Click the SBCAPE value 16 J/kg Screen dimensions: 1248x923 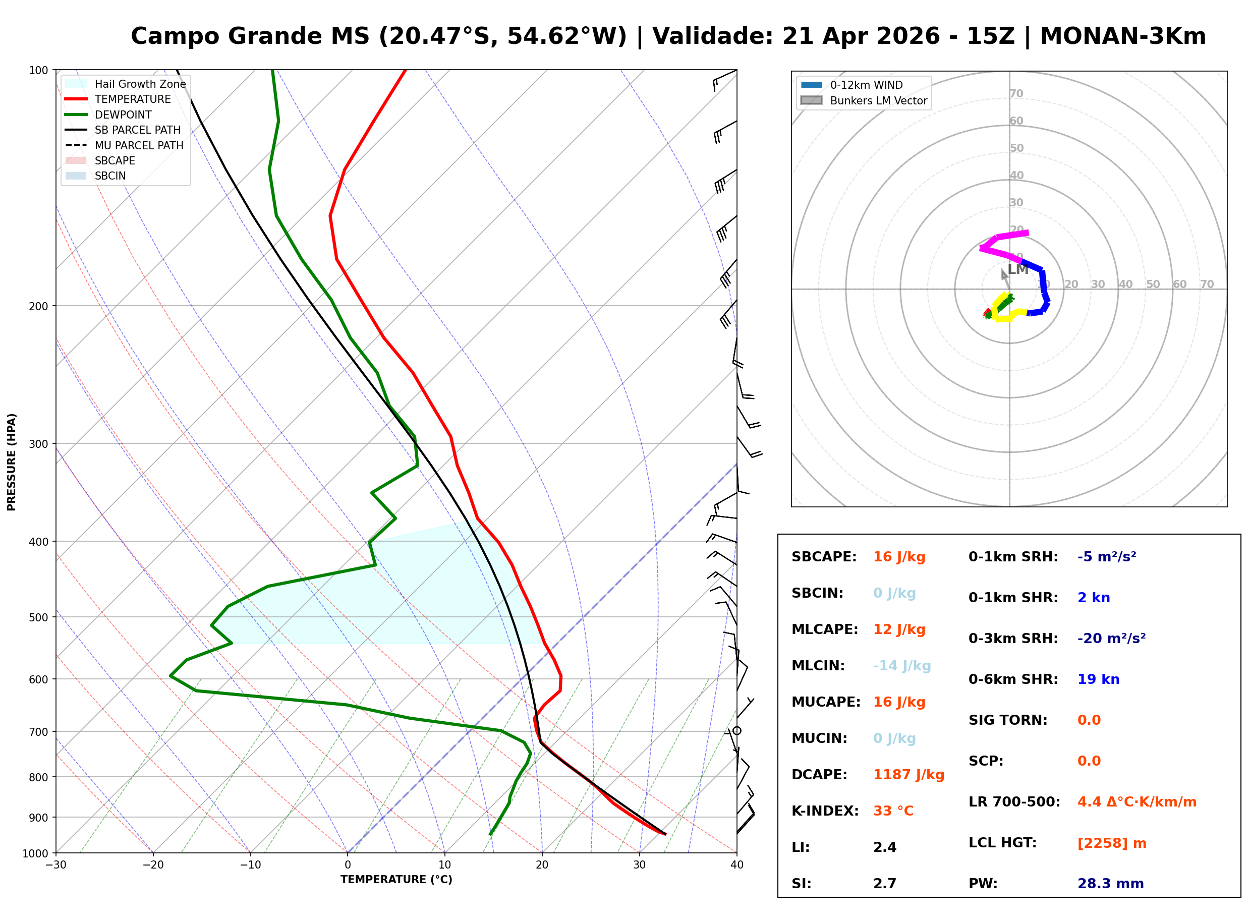(899, 557)
